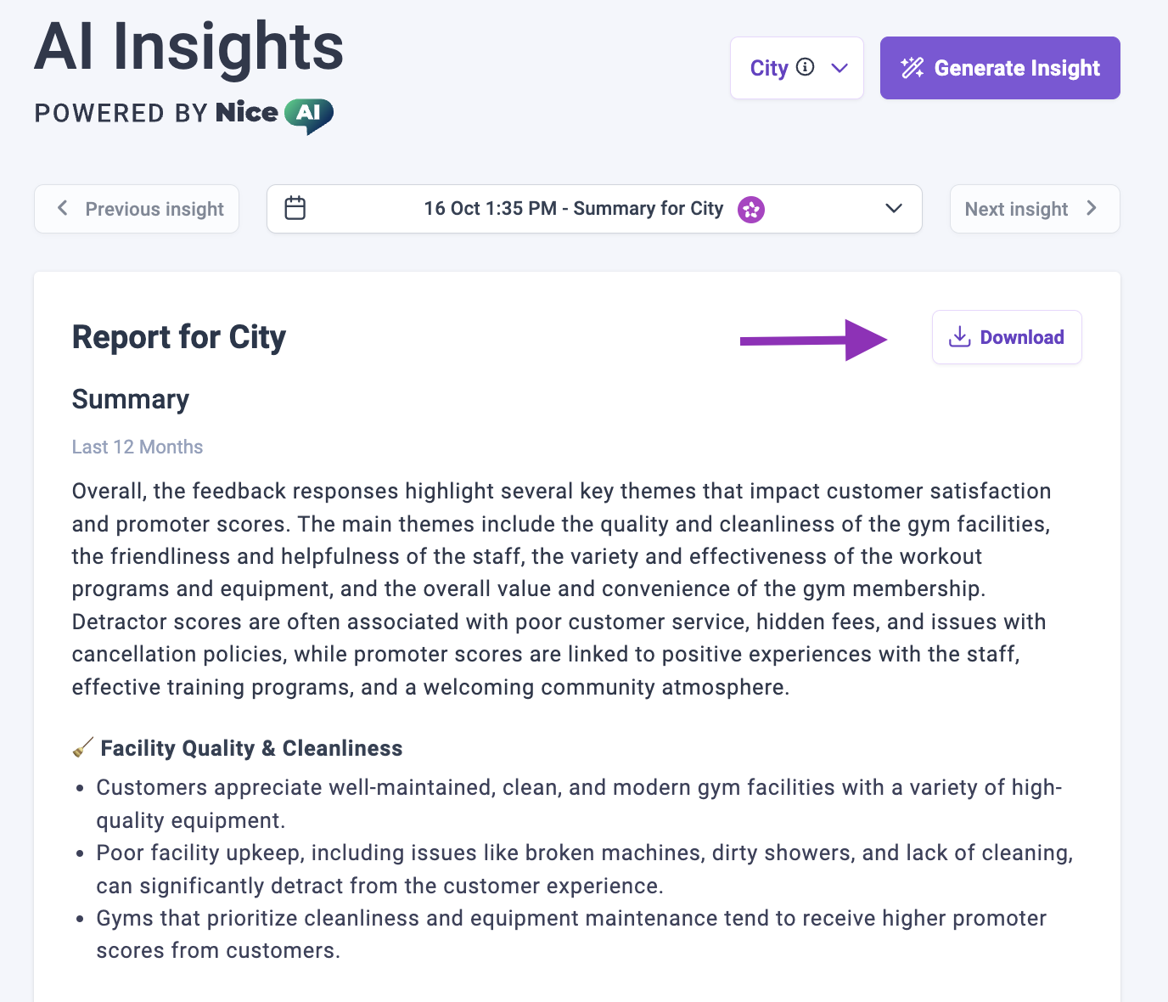Generate a new insight
Screen dimensions: 1168x1002
tap(1000, 68)
